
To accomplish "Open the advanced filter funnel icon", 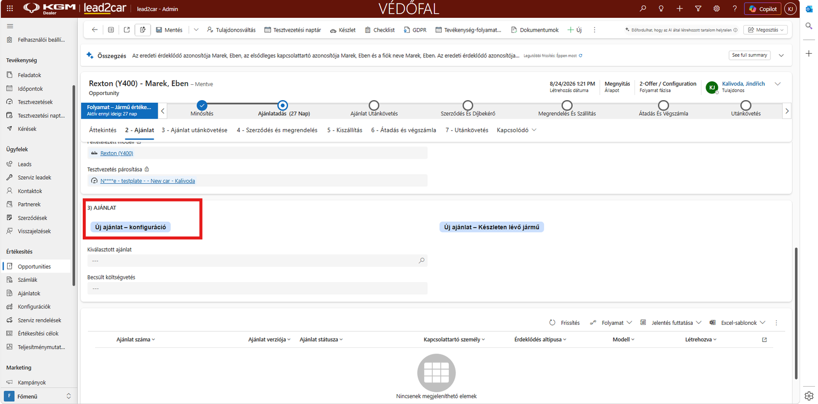I will pos(698,9).
